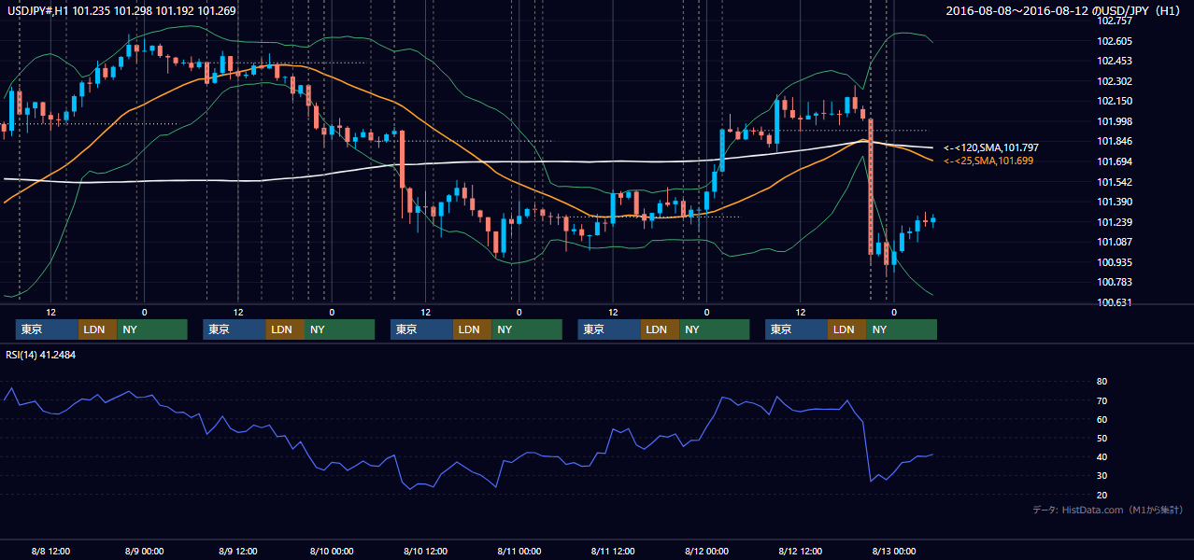
Task: Click the 8/10 12:00 time axis label
Action: (x=425, y=551)
